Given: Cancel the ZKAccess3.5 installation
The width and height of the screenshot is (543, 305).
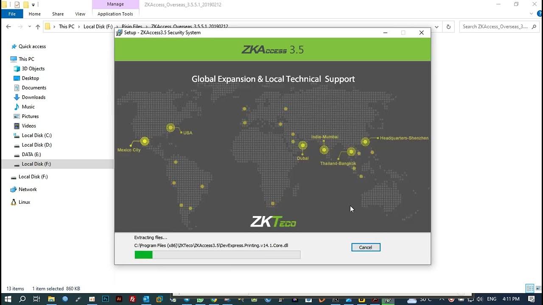Looking at the screenshot, I should (366, 247).
